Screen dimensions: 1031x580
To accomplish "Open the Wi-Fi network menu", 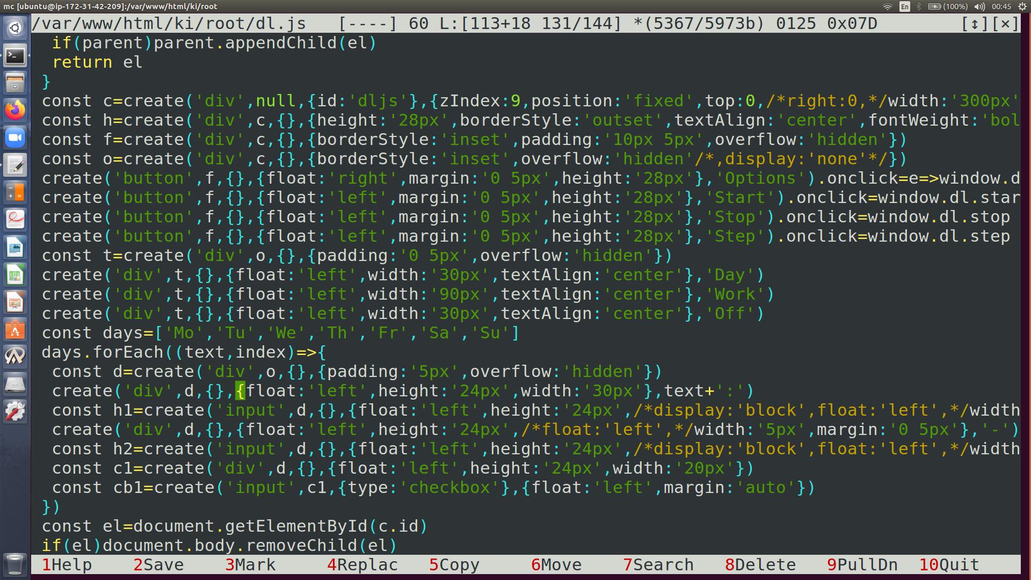I will point(888,6).
